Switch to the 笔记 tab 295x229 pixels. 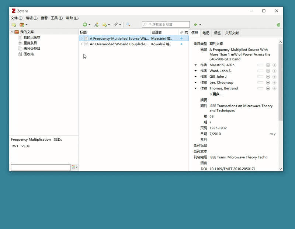pyautogui.click(x=206, y=33)
